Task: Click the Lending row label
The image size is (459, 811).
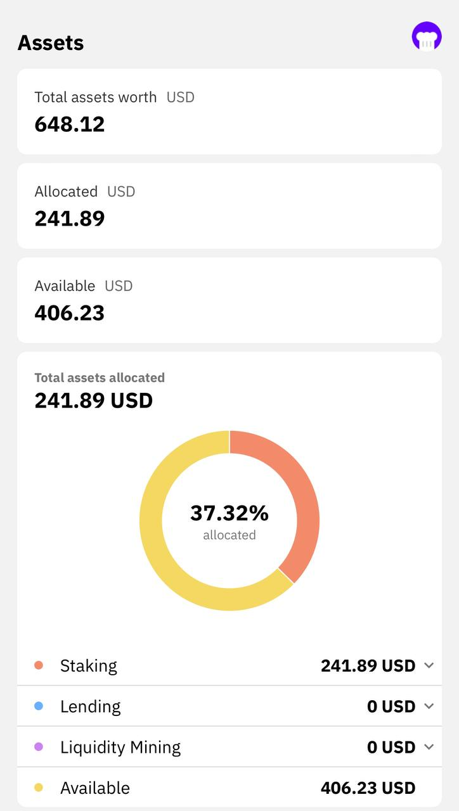Action: [x=90, y=706]
